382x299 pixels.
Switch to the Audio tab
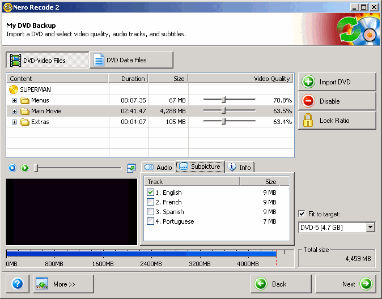tap(158, 167)
